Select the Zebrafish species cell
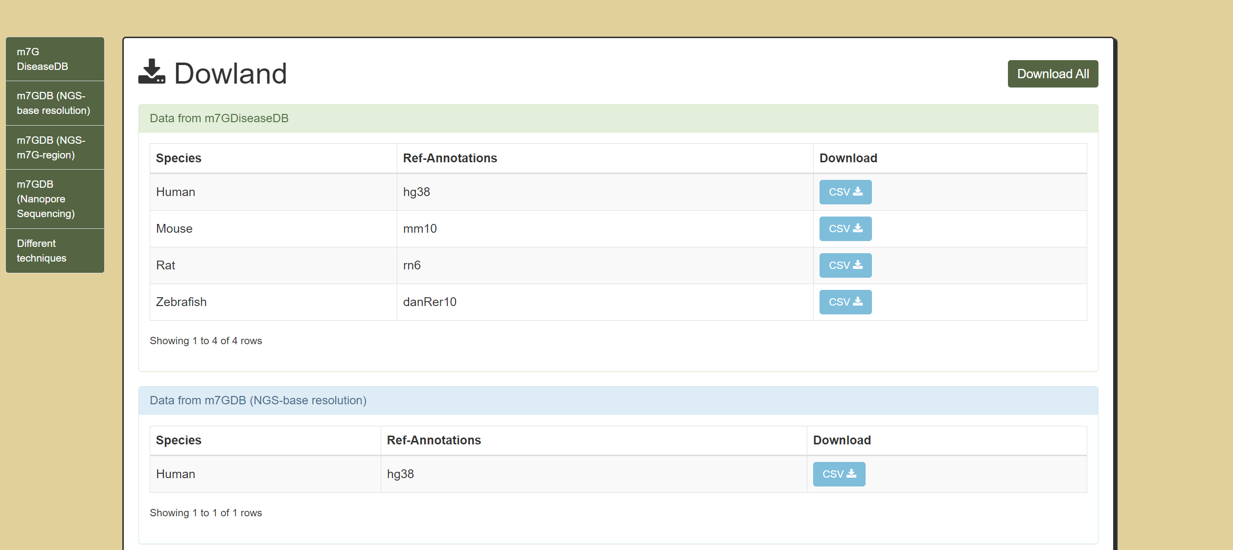The image size is (1233, 550). (273, 302)
